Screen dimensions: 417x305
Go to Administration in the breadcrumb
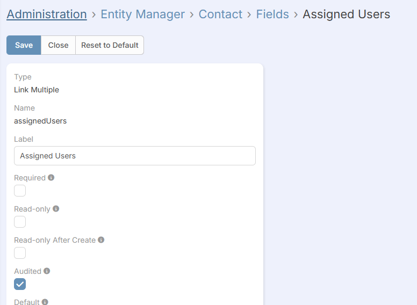[47, 14]
